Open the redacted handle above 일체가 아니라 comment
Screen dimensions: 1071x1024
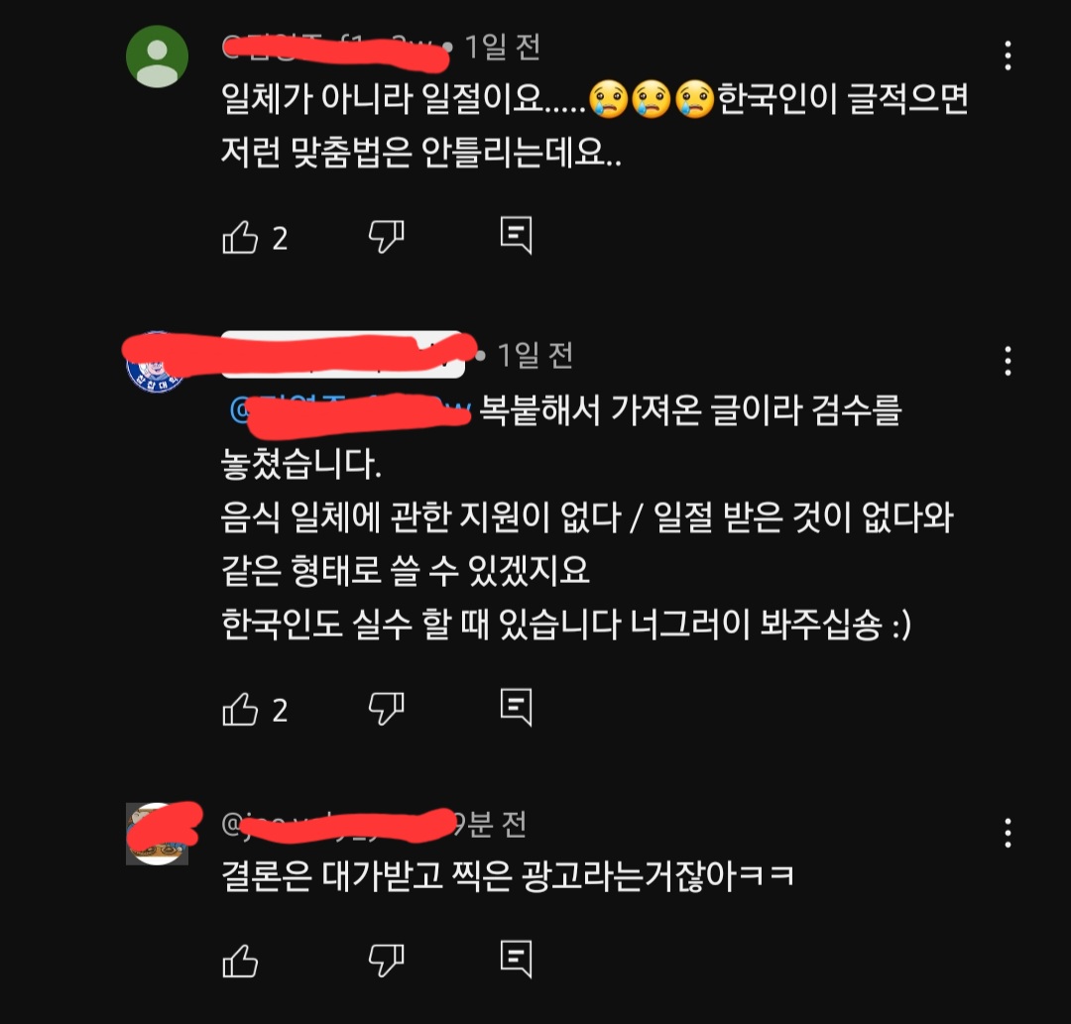(331, 48)
